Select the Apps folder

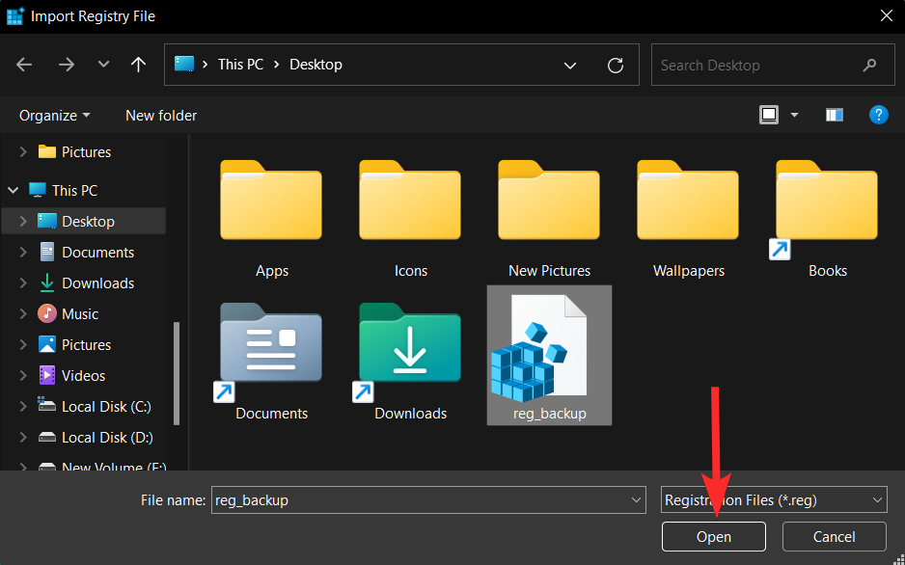coord(271,220)
